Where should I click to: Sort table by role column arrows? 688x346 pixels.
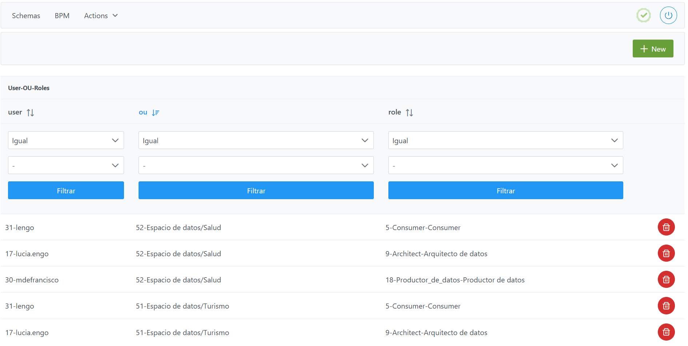[x=409, y=113]
